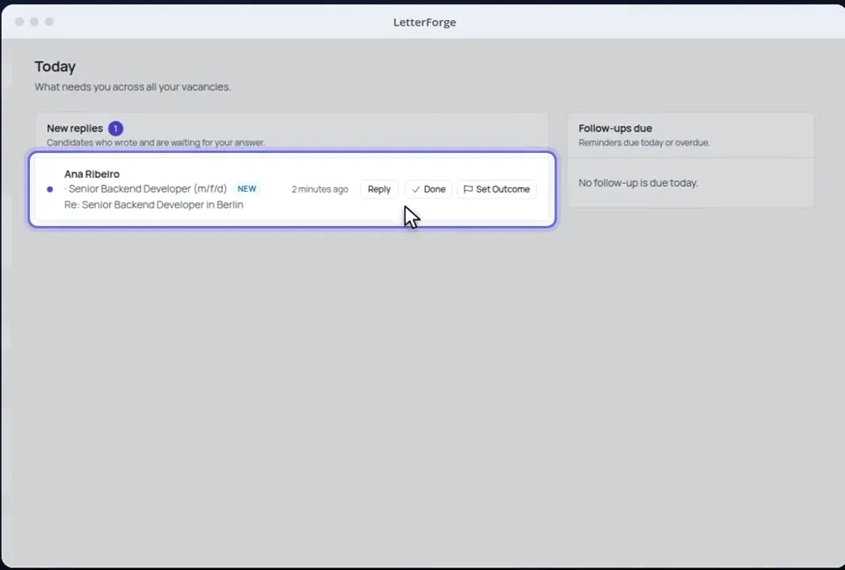This screenshot has height=570, width=845.
Task: Click 'Candidates who wrote and are waiting' subtitle
Action: (156, 142)
